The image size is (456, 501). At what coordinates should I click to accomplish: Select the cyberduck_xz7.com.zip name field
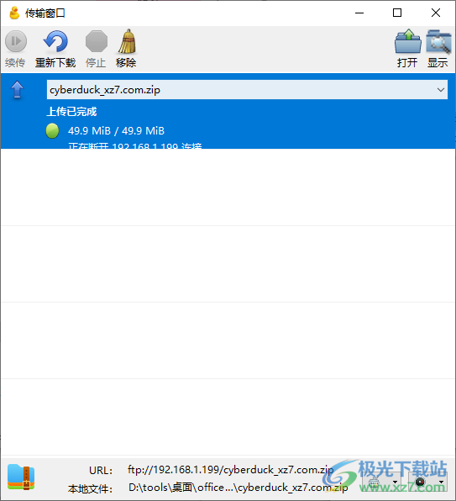[x=247, y=90]
